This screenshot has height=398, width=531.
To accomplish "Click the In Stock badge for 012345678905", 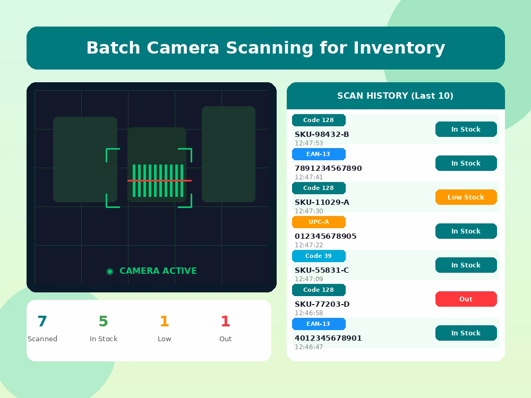I will [466, 231].
